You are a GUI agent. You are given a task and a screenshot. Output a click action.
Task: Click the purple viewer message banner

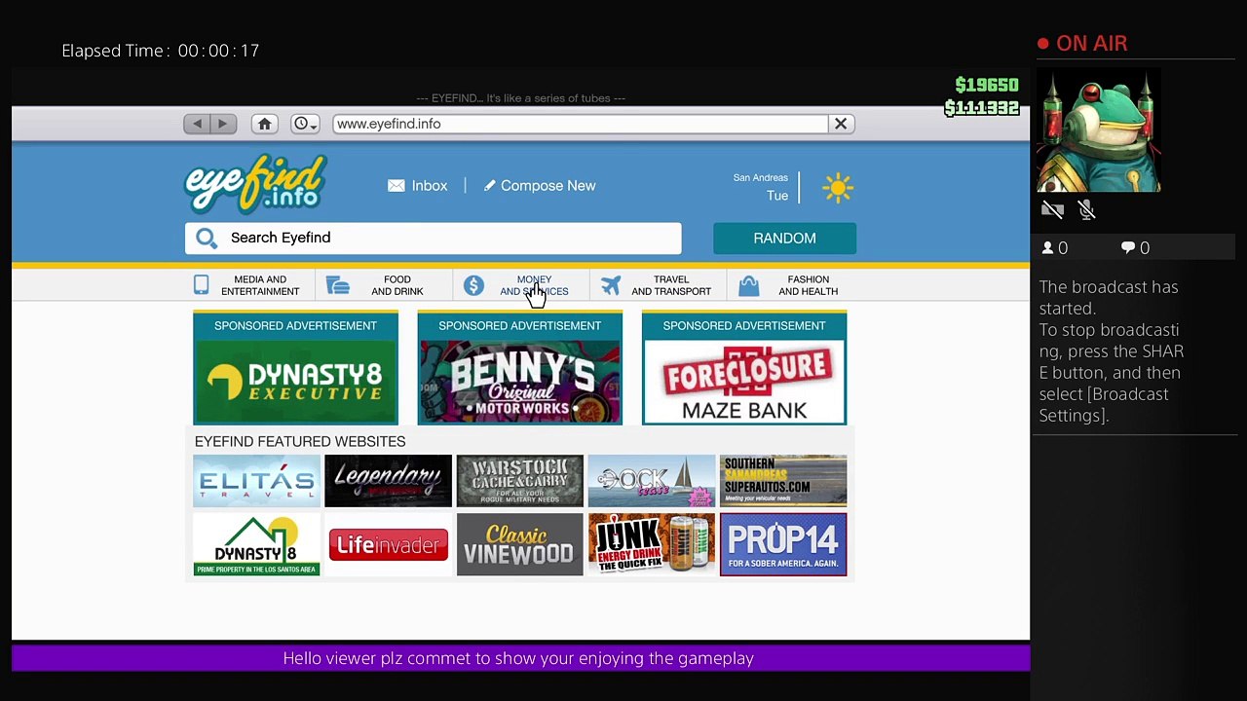click(x=520, y=658)
